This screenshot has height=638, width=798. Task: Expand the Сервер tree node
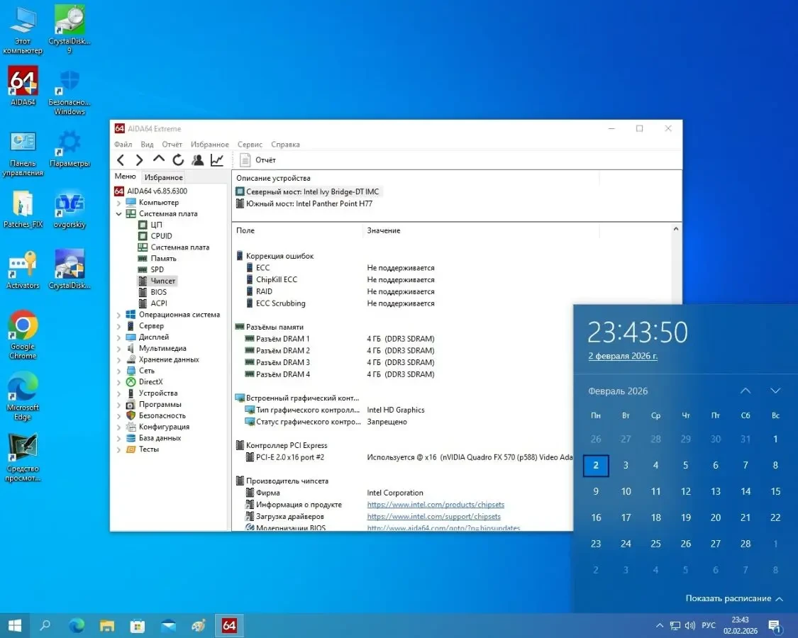[x=118, y=326]
